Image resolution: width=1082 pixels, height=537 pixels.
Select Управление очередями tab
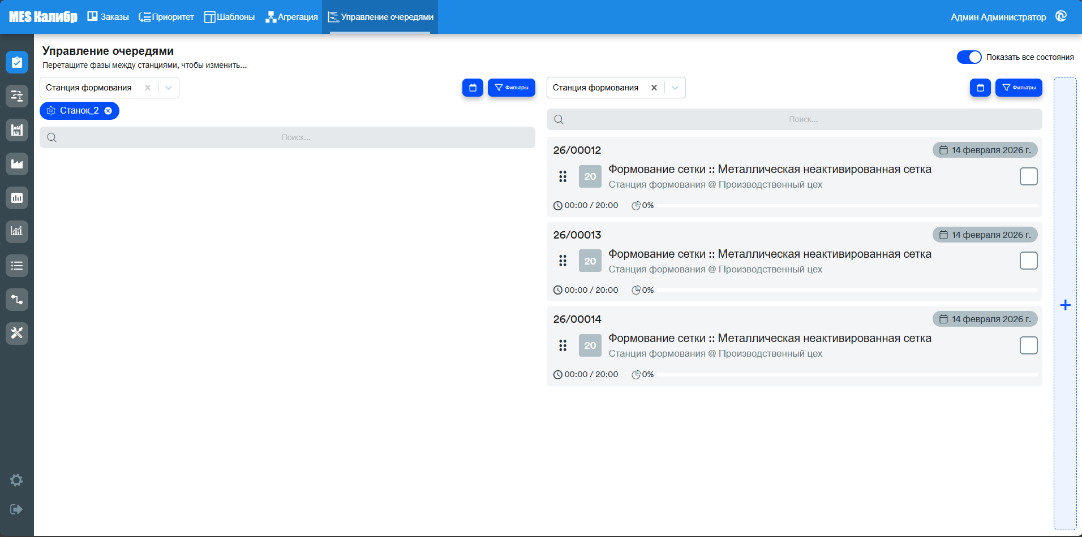pos(380,17)
